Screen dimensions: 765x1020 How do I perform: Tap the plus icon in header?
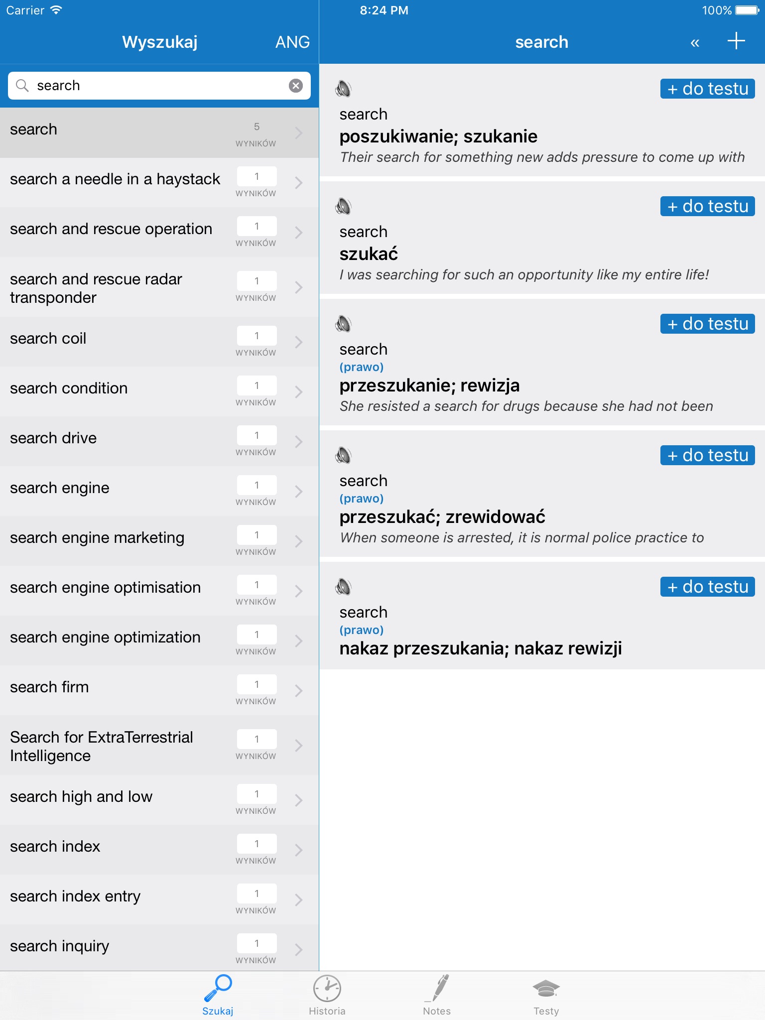coord(736,41)
